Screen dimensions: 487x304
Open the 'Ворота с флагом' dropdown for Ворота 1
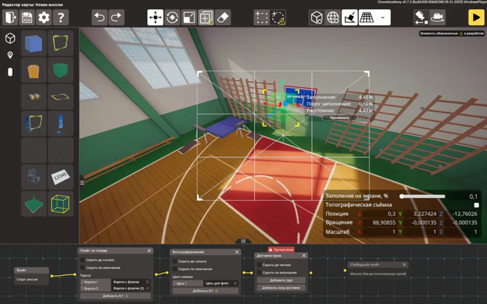(128, 282)
